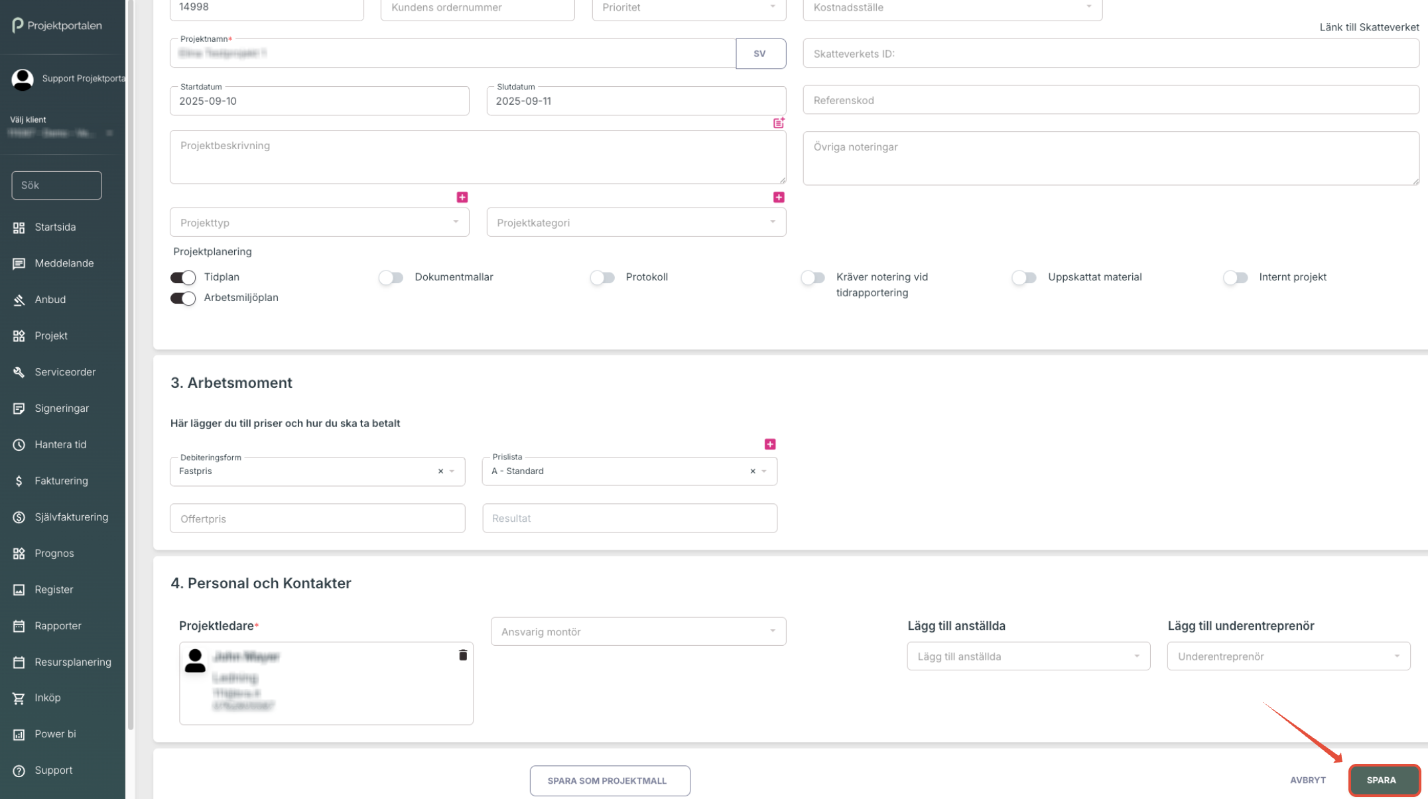Clear Debiteringsform selection with X
Image resolution: width=1428 pixels, height=799 pixels.
(x=440, y=471)
